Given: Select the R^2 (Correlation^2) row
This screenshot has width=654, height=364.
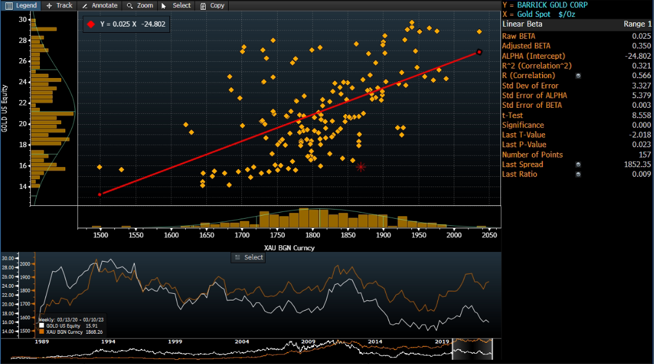Looking at the screenshot, I should pyautogui.click(x=577, y=65).
